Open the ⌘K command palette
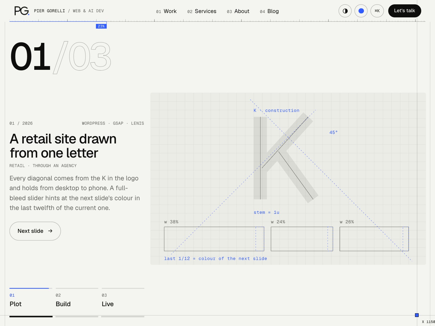Viewport: 435px width, 326px height. coord(377,11)
